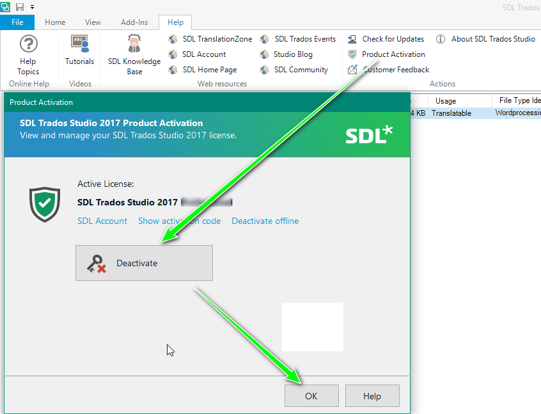Open Studio Blog resource
Image resolution: width=541 pixels, height=414 pixels.
[293, 54]
